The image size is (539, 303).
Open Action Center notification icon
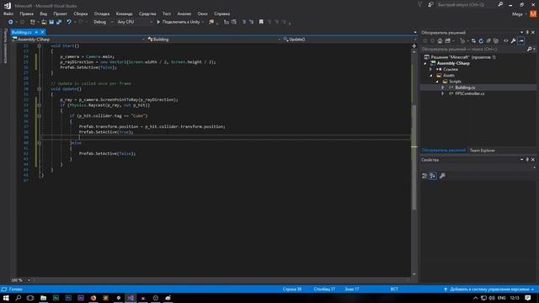pyautogui.click(x=528, y=298)
